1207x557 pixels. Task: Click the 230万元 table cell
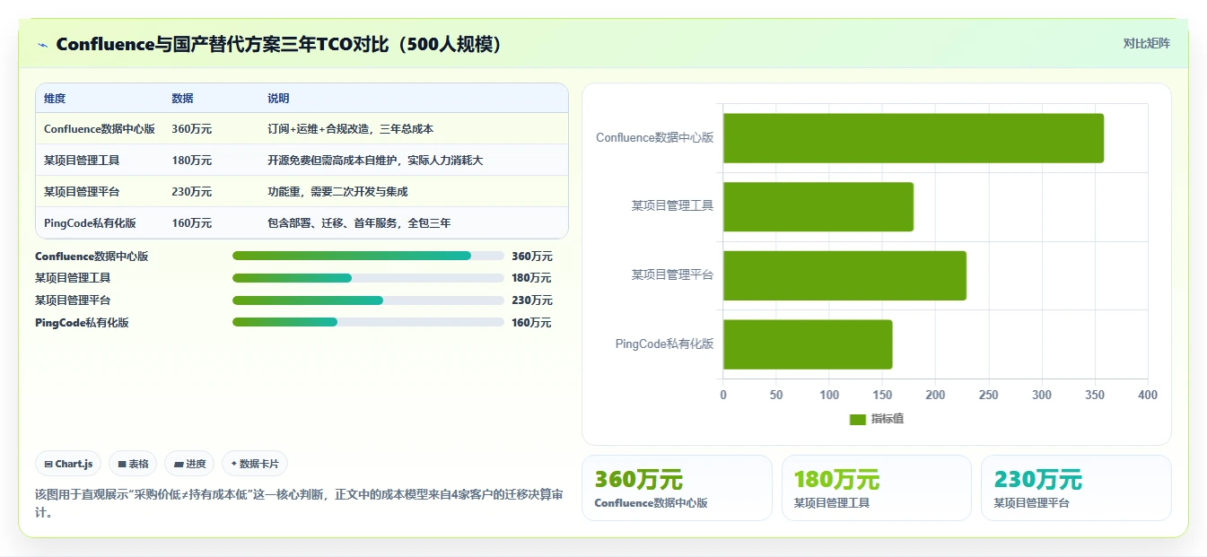[x=191, y=192]
